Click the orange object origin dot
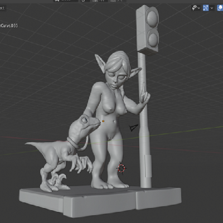The height and width of the screenshot is (223, 223). pyautogui.click(x=103, y=121)
